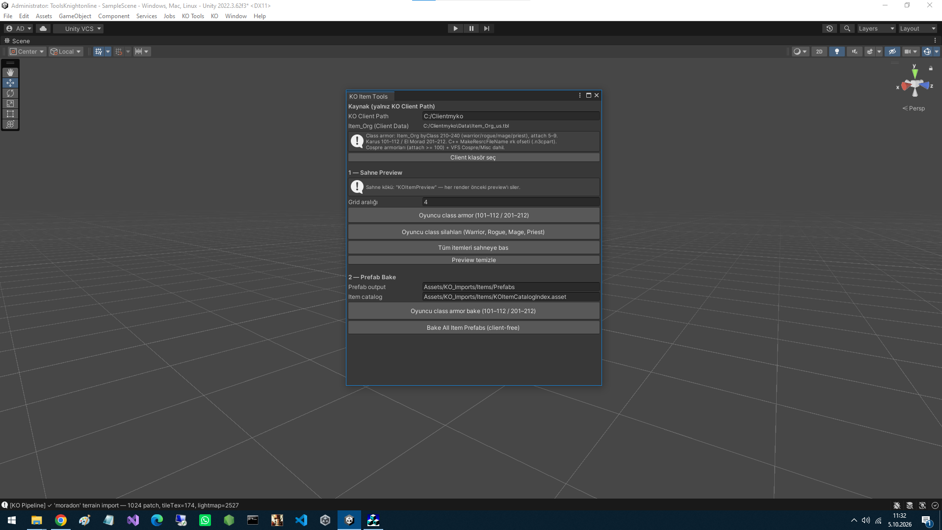
Task: Click the KO Client Path field
Action: [511, 116]
